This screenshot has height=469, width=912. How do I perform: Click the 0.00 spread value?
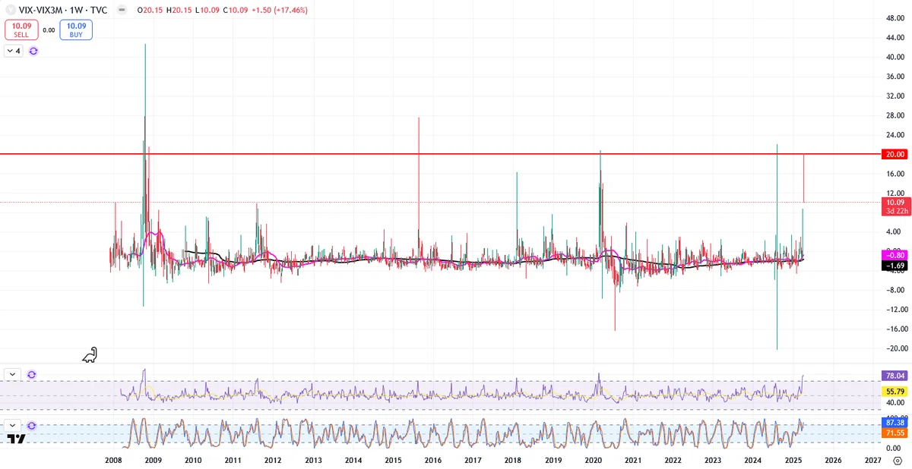click(49, 30)
